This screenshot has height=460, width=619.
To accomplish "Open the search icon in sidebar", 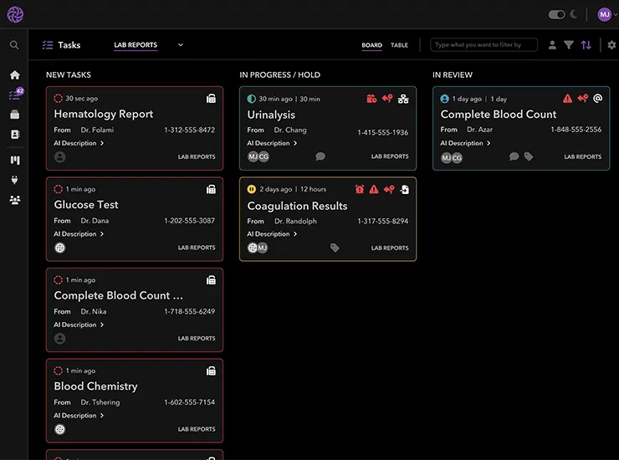I will 14,45.
